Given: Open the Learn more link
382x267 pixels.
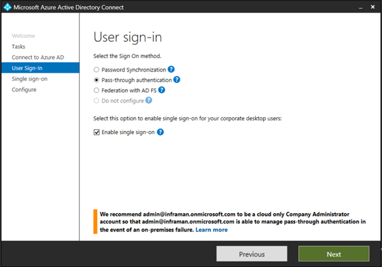Looking at the screenshot, I should [211, 230].
